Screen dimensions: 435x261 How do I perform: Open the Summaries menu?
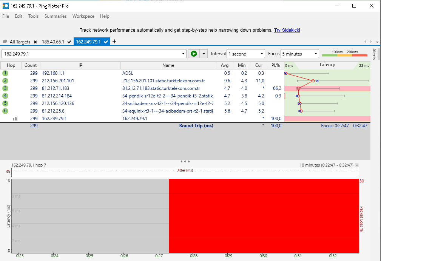pos(56,16)
